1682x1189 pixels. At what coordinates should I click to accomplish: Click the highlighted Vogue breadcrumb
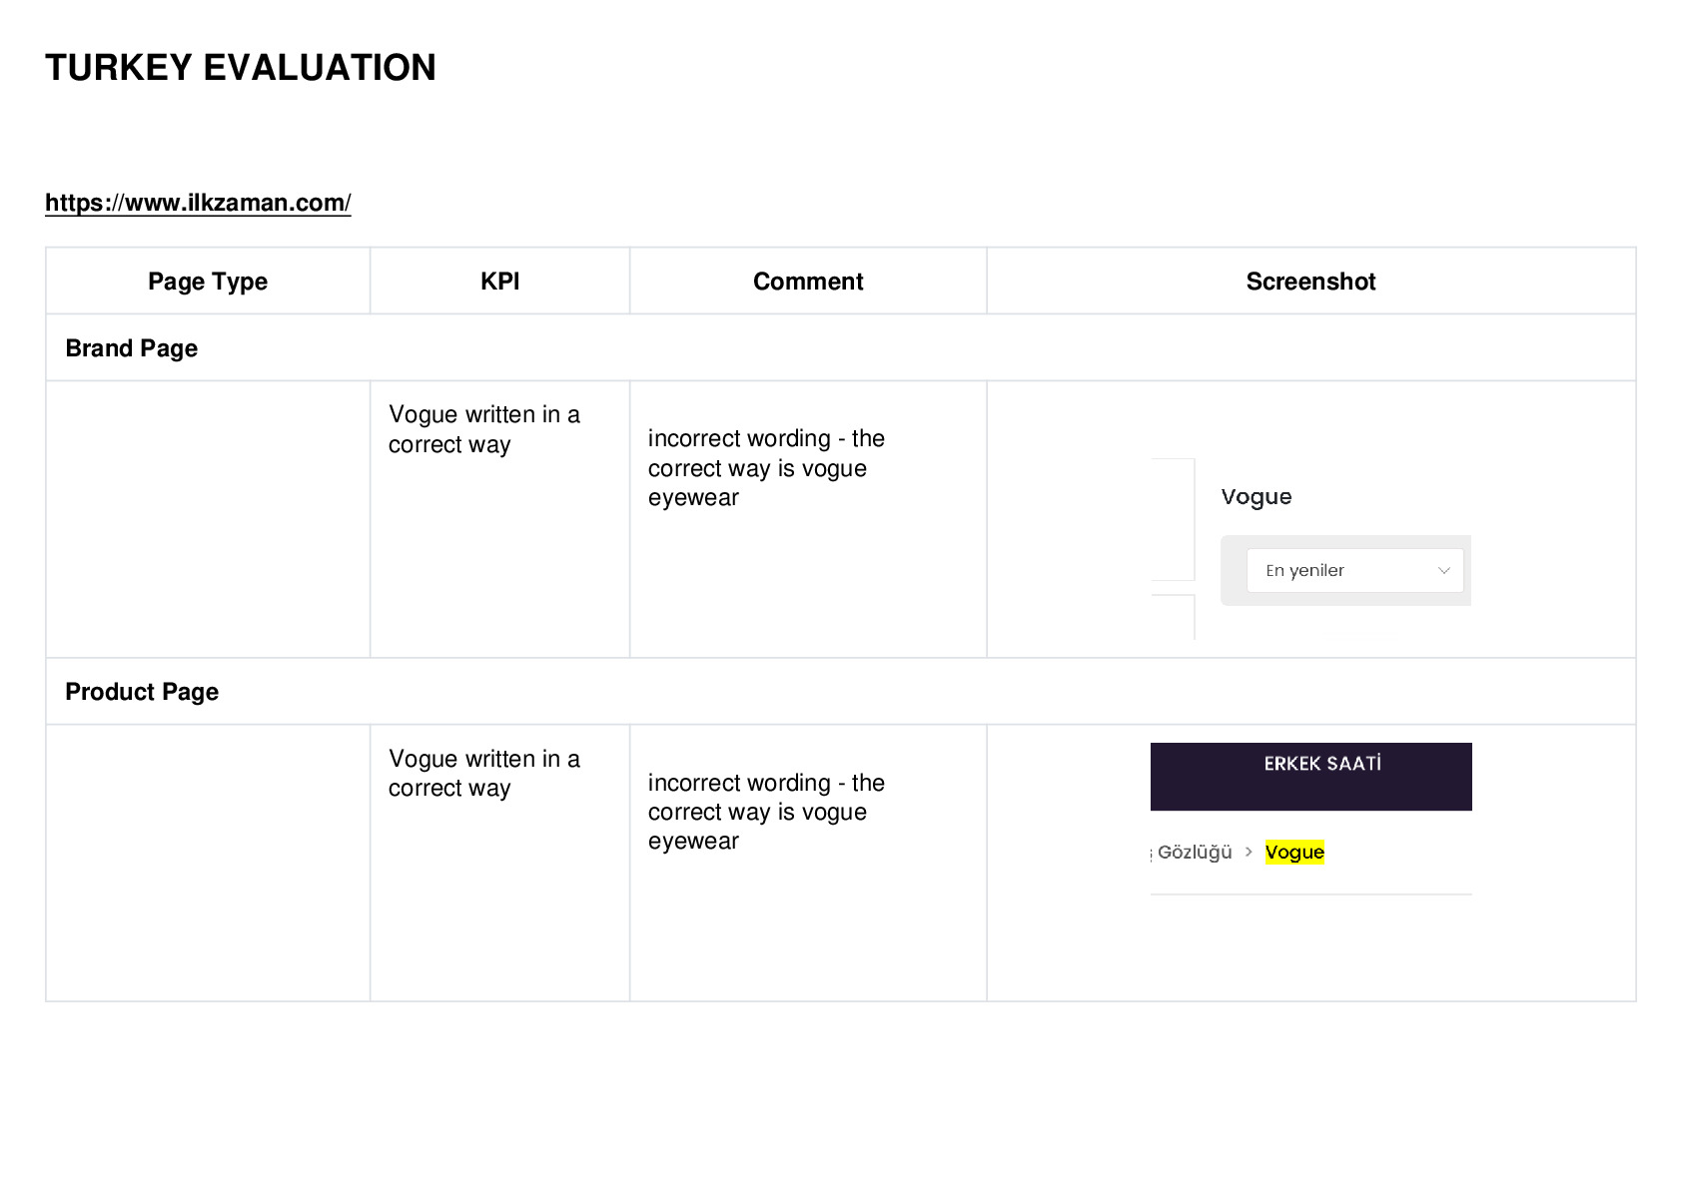pos(1294,853)
